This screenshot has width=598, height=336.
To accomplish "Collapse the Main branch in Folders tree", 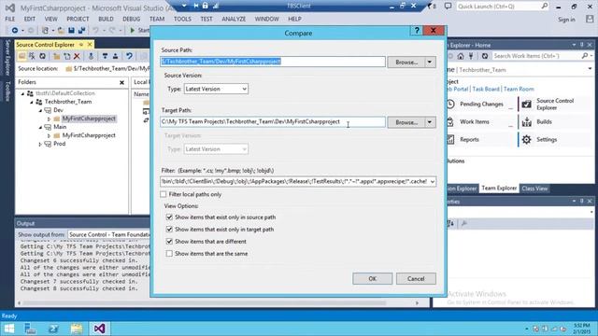I will pyautogui.click(x=40, y=127).
